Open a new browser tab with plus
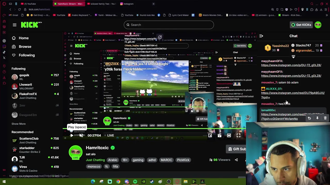 [x=153, y=4]
